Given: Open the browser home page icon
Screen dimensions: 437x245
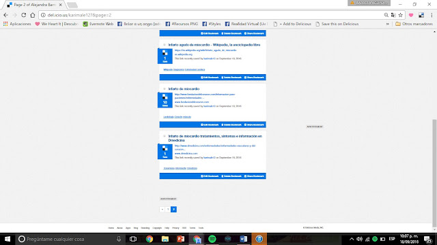Looking at the screenshot, I should click(x=33, y=15).
